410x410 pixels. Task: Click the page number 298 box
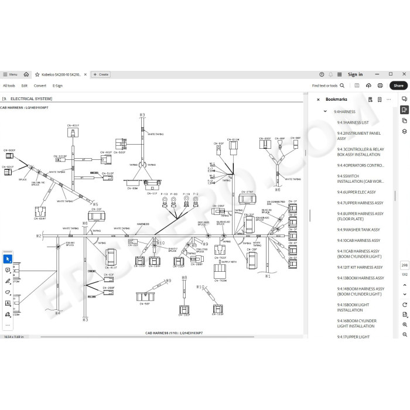pos(405,265)
